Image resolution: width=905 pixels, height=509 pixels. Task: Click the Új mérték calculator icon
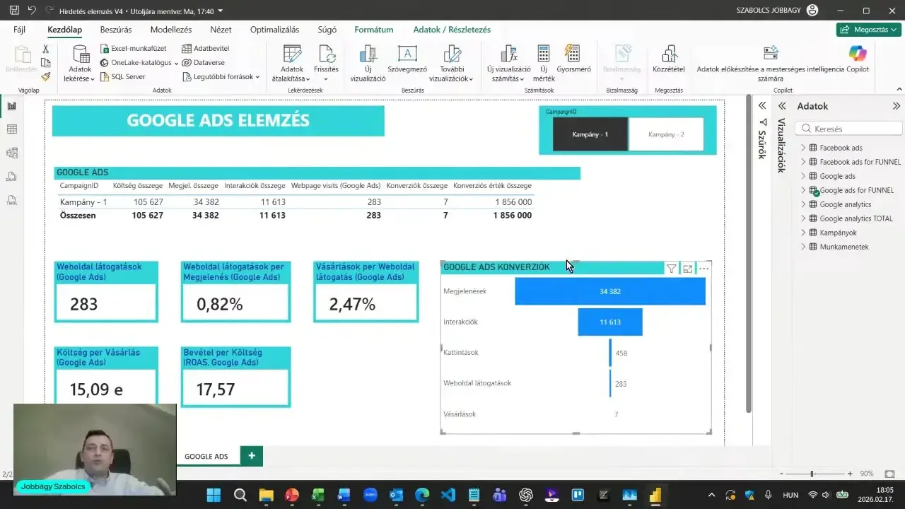point(543,54)
